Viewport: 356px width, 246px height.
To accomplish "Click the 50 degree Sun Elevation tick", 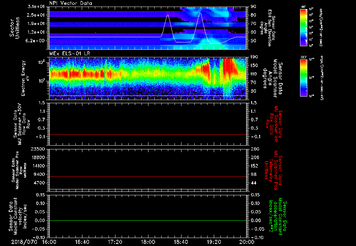I will pos(253,41).
